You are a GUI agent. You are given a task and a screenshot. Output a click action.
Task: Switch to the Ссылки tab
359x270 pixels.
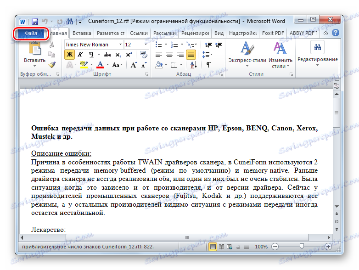139,33
